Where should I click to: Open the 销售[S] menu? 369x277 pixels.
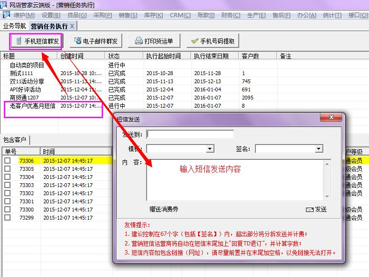point(127,15)
